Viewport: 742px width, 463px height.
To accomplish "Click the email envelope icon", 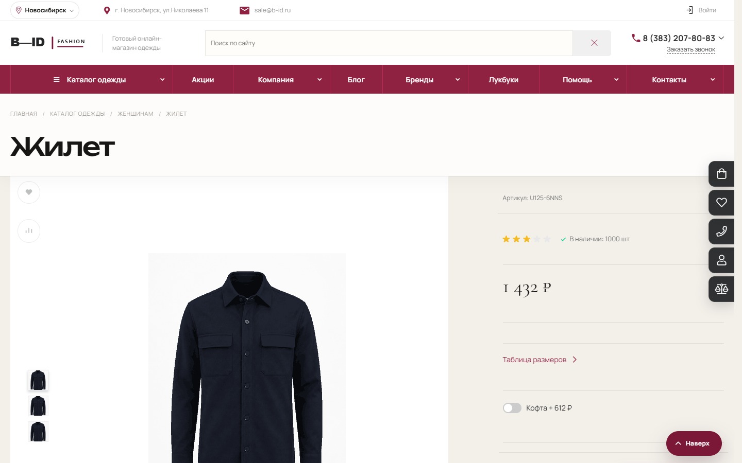I will click(245, 10).
